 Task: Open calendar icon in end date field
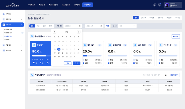[101, 26]
